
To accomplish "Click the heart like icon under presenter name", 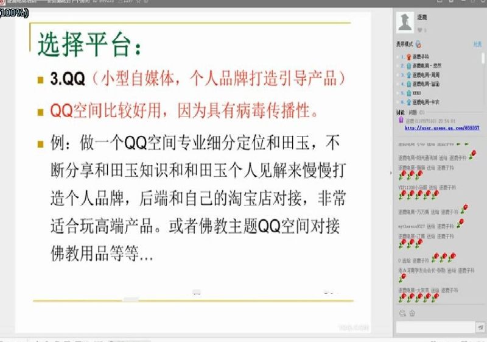I will (420, 30).
